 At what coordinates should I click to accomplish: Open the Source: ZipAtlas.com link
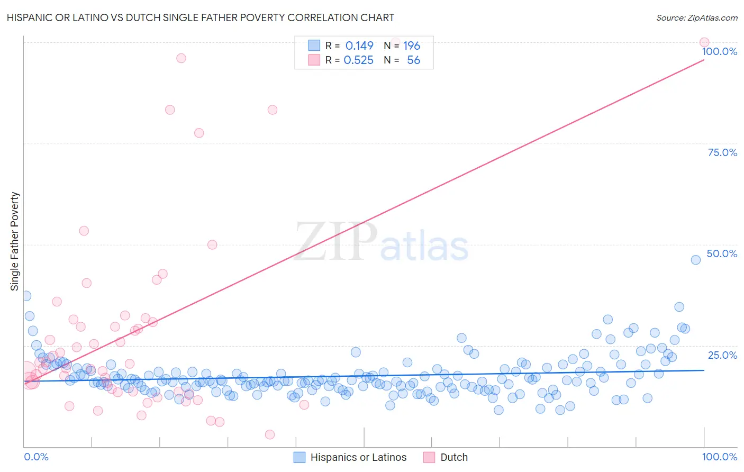coord(696,17)
